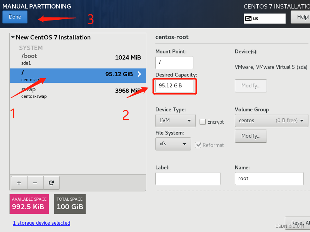Screen dimensions: 310x232
Task: Click the VMware Virtual S (sda) device text
Action: pos(271,67)
